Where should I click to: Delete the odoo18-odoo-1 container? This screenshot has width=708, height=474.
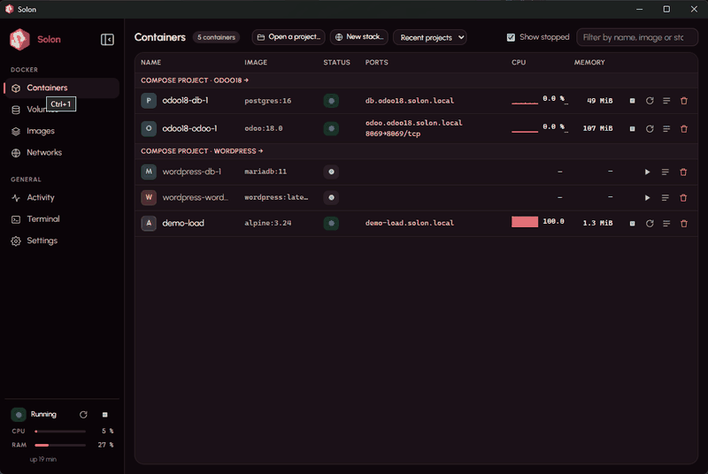pyautogui.click(x=683, y=129)
